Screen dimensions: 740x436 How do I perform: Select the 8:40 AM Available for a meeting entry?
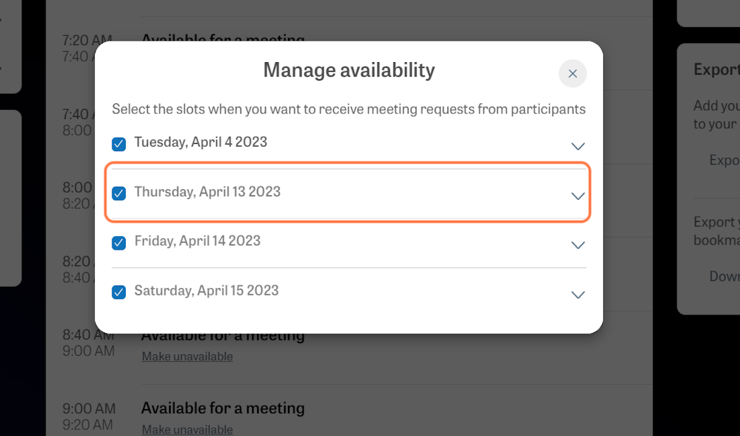pyautogui.click(x=223, y=335)
